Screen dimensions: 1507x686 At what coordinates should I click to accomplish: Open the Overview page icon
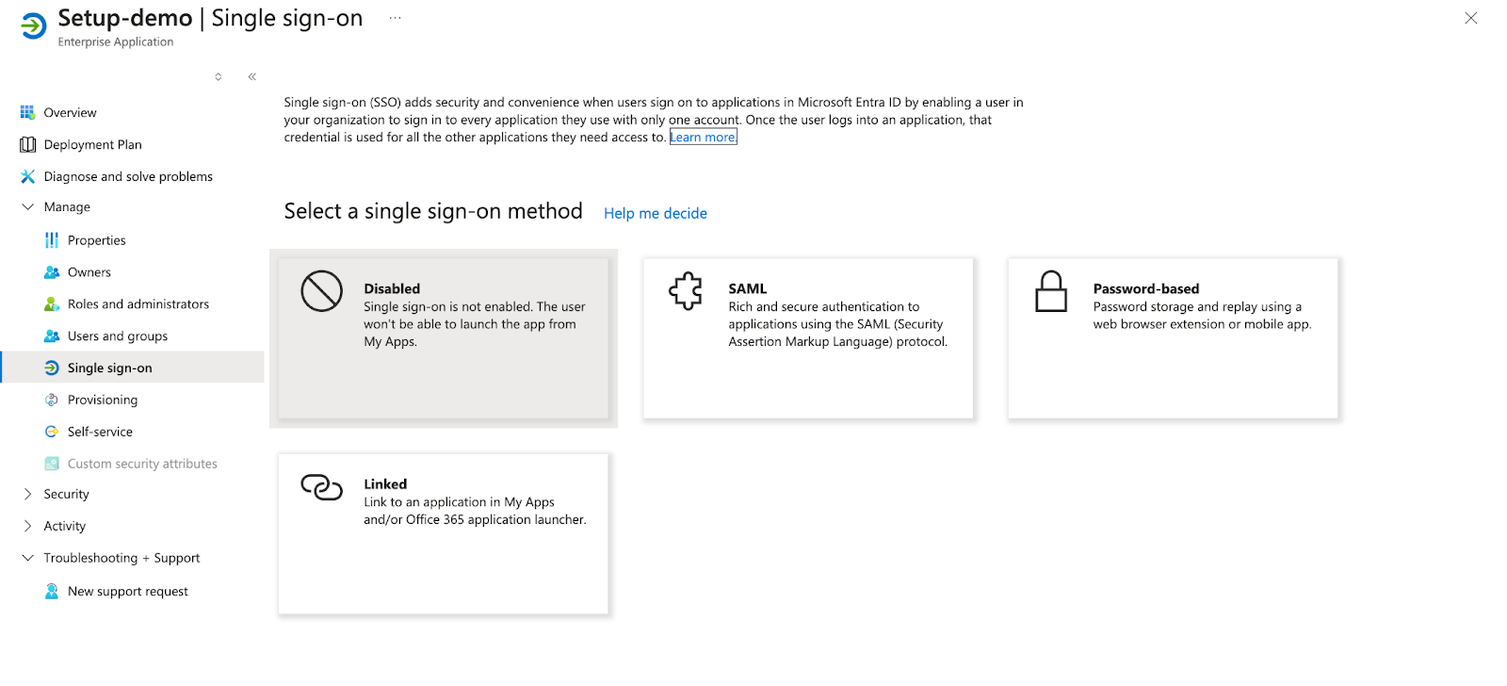[x=26, y=112]
